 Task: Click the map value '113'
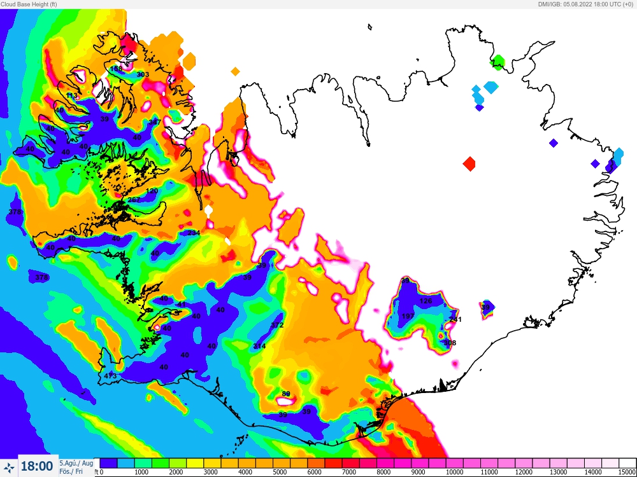tap(71, 96)
